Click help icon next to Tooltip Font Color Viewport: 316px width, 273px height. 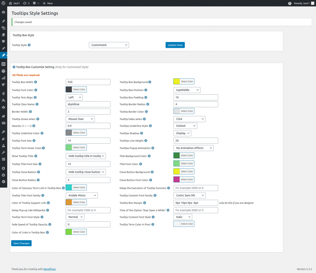[x=36, y=90]
